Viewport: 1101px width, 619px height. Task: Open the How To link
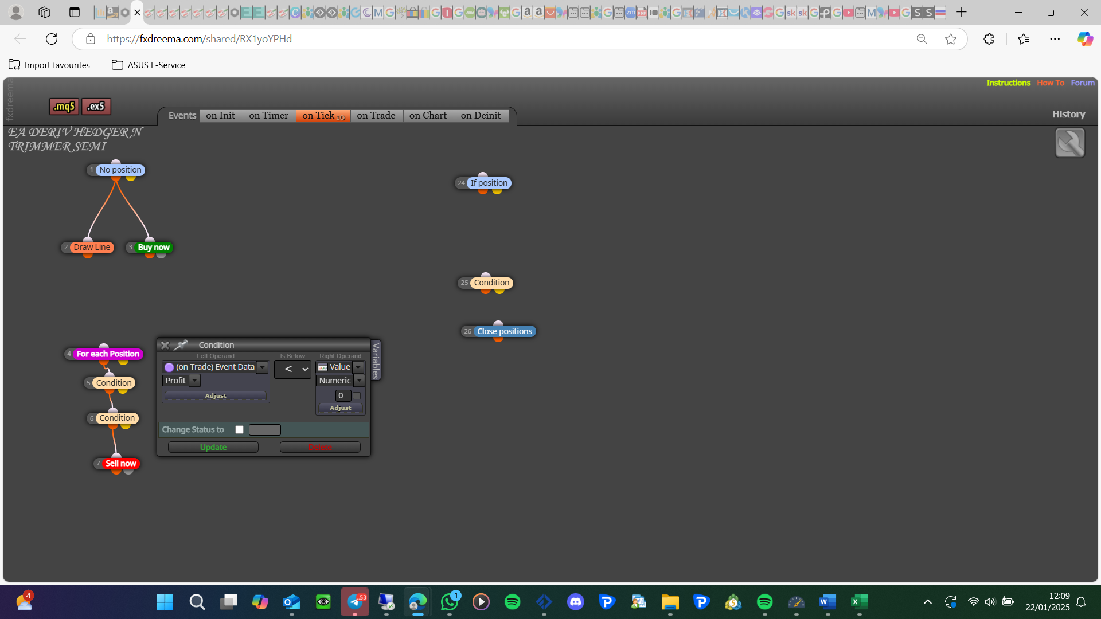(x=1051, y=83)
